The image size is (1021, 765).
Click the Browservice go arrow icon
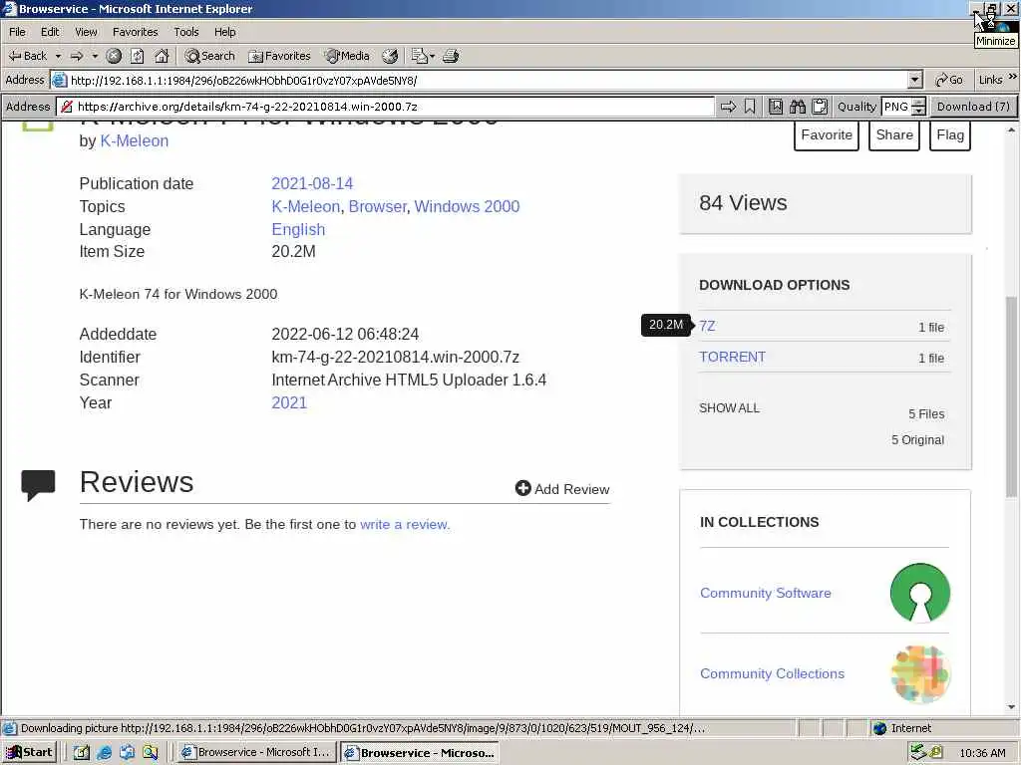tap(728, 106)
